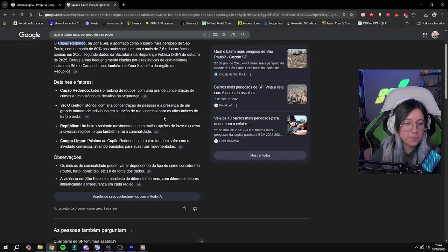Open the Google apps grid

click(x=425, y=35)
